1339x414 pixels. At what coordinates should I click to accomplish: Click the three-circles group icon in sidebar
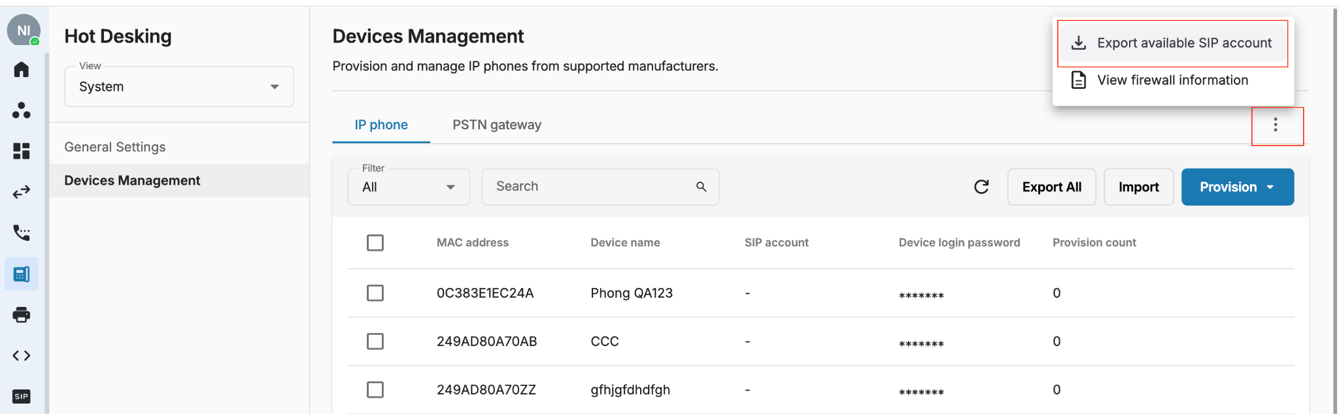point(22,110)
